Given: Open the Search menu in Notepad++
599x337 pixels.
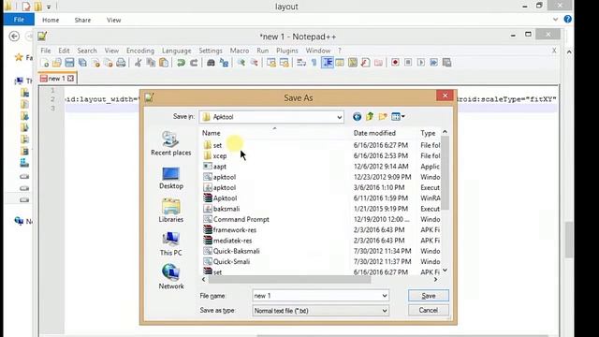Looking at the screenshot, I should click(87, 51).
